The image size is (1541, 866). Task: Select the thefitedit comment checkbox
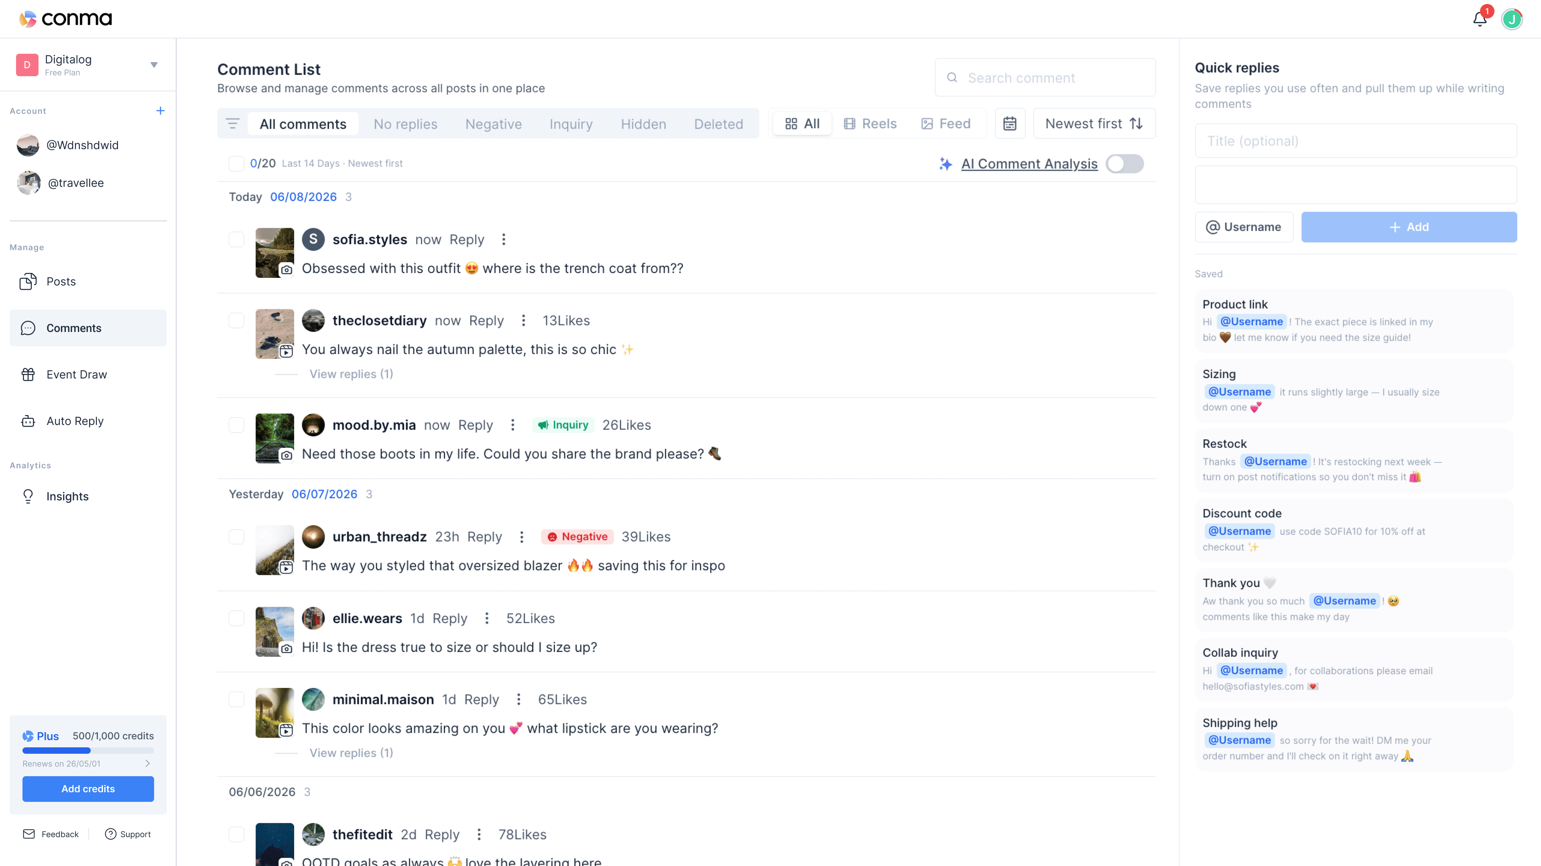(236, 834)
